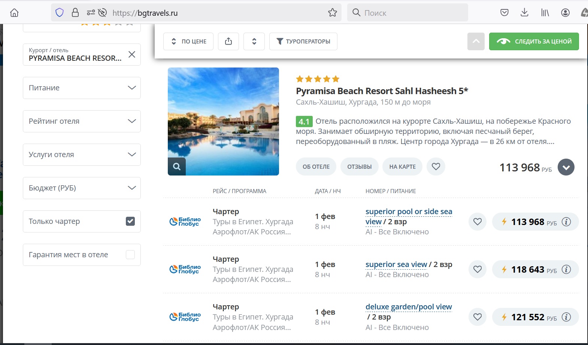
Task: Collapse hotel offers with dark chevron button
Action: 566,167
